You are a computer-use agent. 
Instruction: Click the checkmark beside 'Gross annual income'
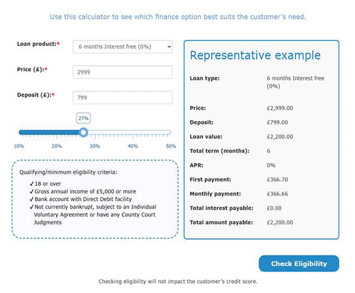click(x=32, y=191)
